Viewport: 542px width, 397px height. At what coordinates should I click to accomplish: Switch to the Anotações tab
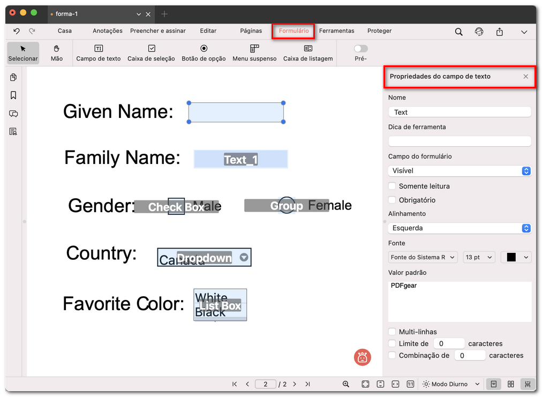point(107,31)
